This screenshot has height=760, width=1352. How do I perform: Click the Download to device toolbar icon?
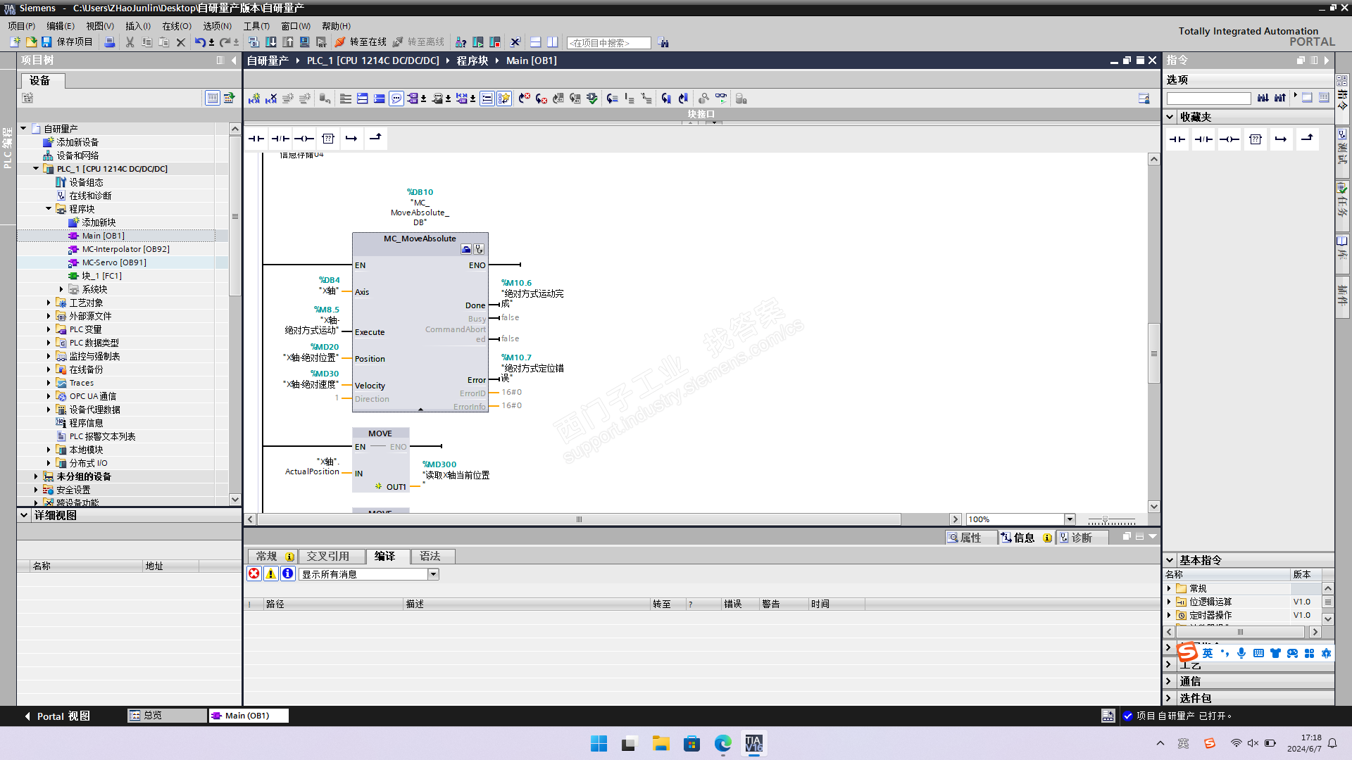pyautogui.click(x=271, y=42)
